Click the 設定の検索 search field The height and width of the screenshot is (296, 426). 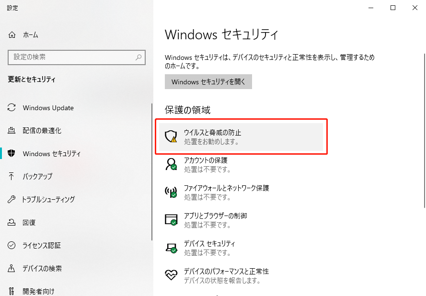click(x=72, y=57)
